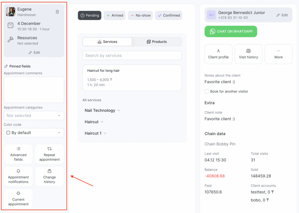Screen dimensions: 299x213
Task: Click the Search by services field
Action: tap(132, 56)
